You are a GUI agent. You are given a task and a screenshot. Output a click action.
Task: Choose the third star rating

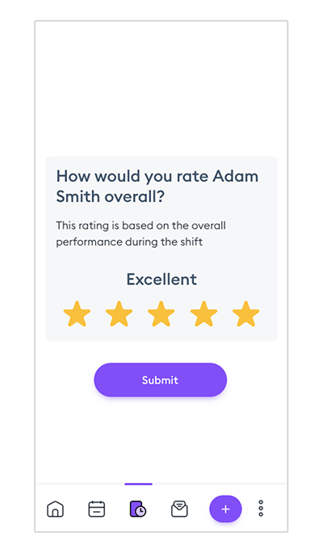[161, 313]
